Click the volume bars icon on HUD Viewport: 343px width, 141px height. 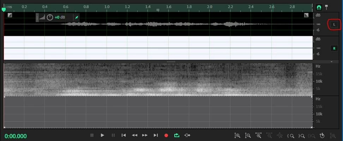(x=42, y=18)
